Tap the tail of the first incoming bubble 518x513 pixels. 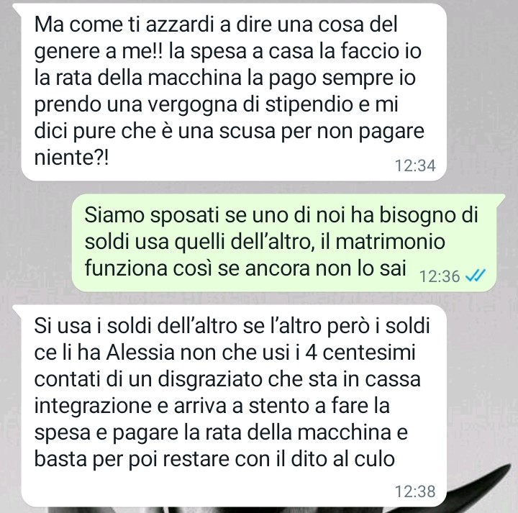pyautogui.click(x=19, y=7)
